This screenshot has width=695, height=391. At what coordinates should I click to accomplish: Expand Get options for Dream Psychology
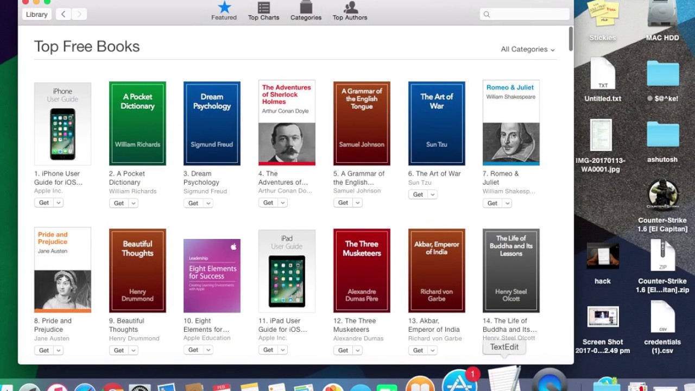pyautogui.click(x=207, y=203)
